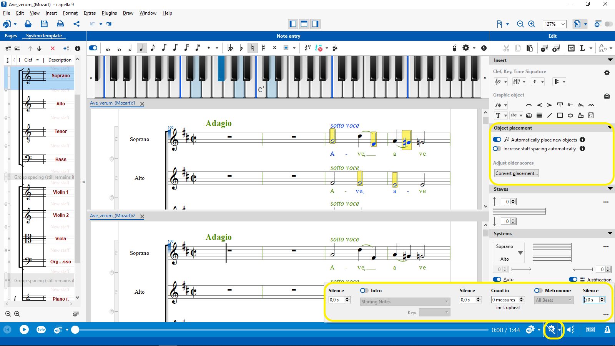Collapse the Staves section

610,189
